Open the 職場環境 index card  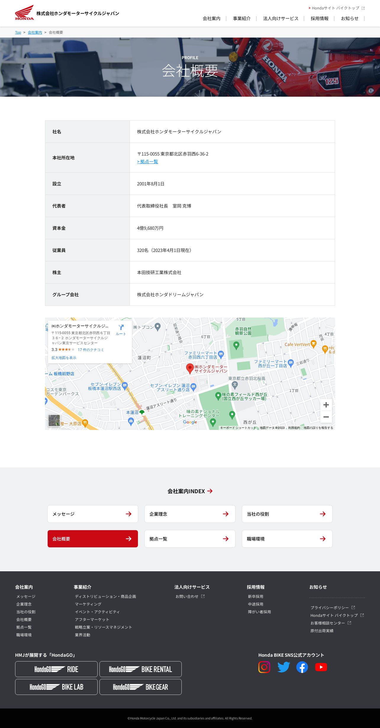(287, 539)
